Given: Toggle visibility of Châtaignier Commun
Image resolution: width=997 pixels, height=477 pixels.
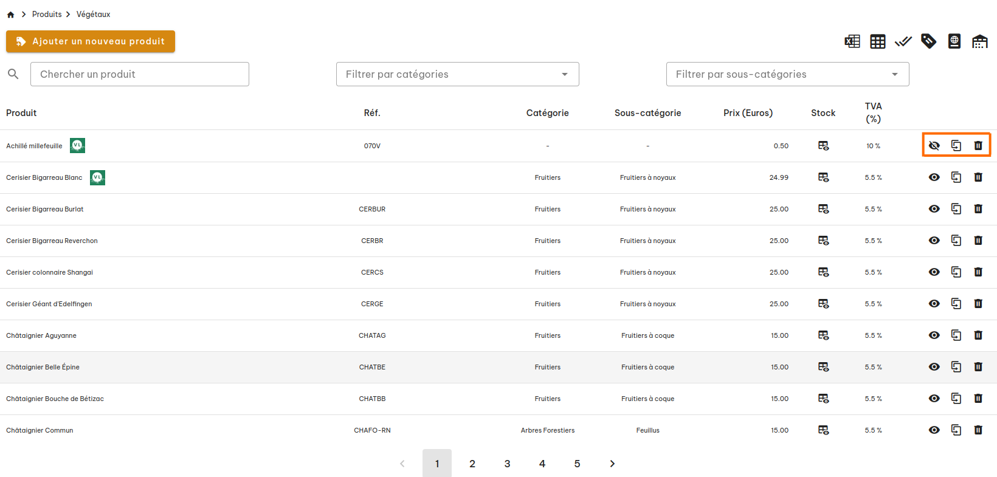Looking at the screenshot, I should point(934,430).
